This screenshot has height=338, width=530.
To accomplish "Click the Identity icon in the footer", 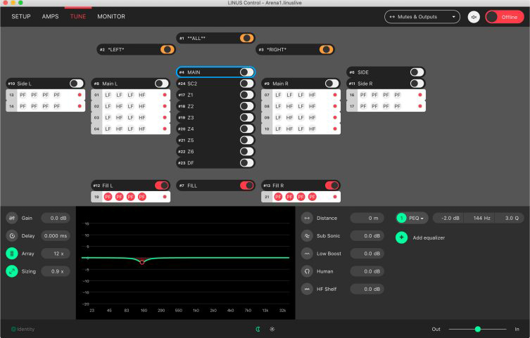I will (13, 329).
